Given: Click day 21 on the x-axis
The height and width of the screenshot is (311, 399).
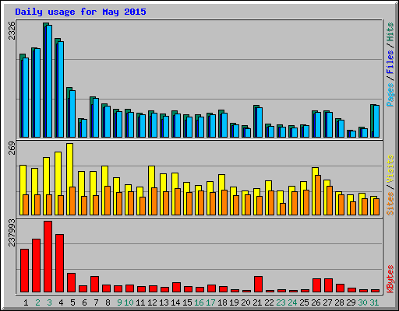Looking at the screenshot, I should pyautogui.click(x=257, y=302).
